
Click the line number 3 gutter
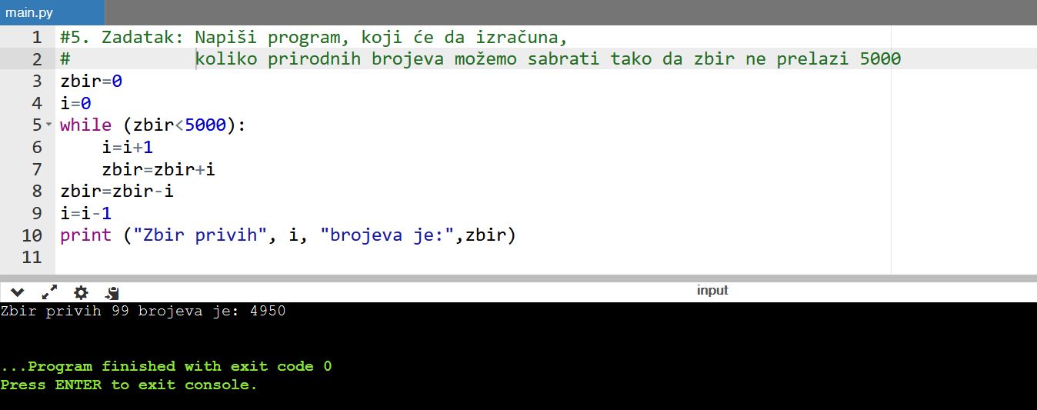(x=36, y=81)
